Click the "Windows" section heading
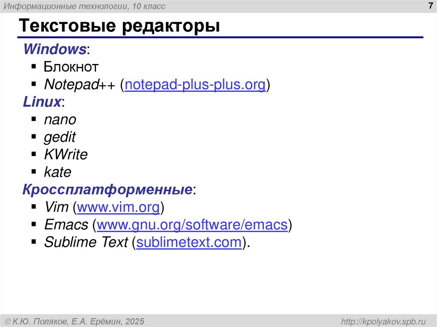 (55, 49)
